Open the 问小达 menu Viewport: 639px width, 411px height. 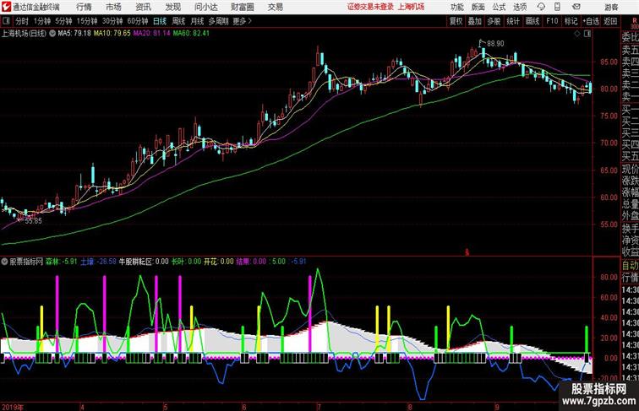point(205,7)
